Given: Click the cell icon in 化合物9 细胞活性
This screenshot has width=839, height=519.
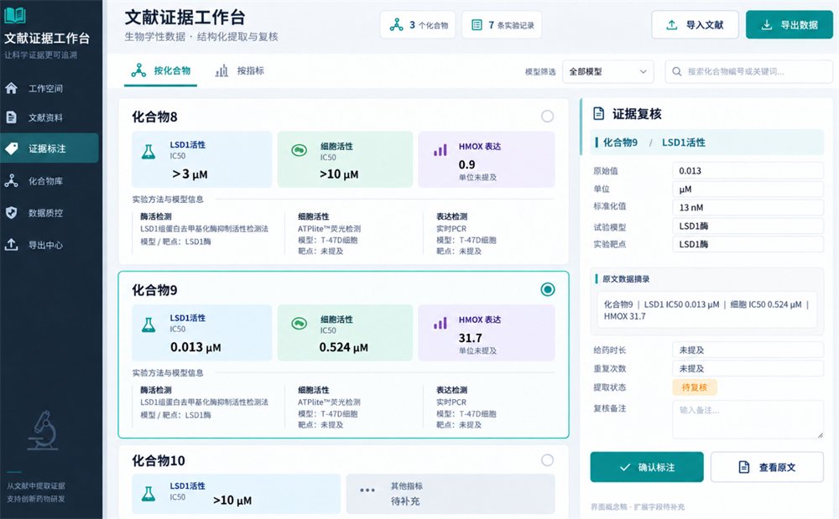Looking at the screenshot, I should pos(300,324).
